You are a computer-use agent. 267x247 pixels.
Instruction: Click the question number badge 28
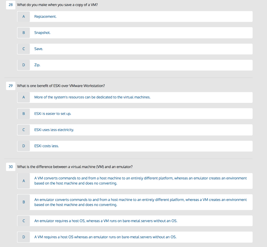coord(10,4)
